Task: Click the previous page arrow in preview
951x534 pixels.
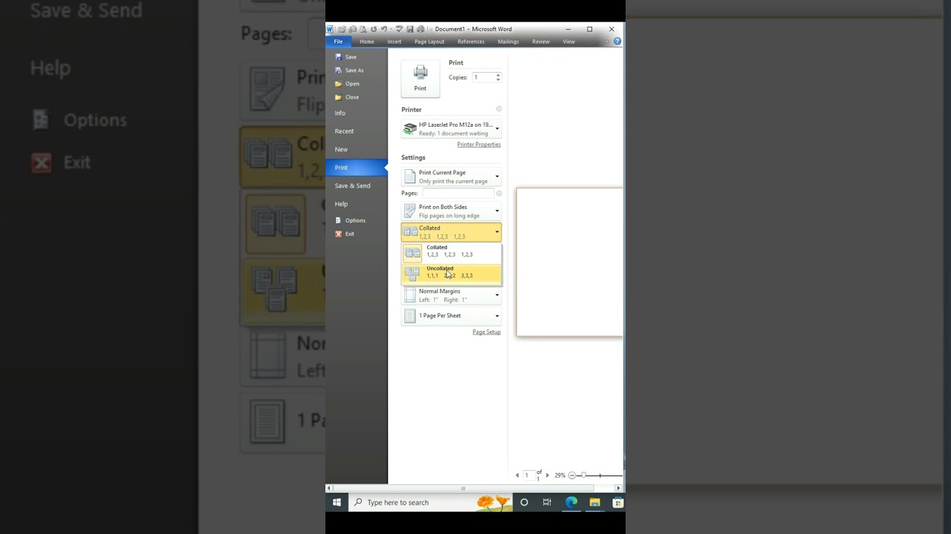Action: [517, 475]
